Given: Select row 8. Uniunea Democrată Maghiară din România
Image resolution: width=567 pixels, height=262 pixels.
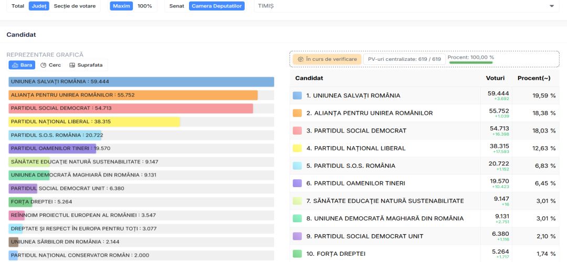Looking at the screenshot, I should pos(425,219).
